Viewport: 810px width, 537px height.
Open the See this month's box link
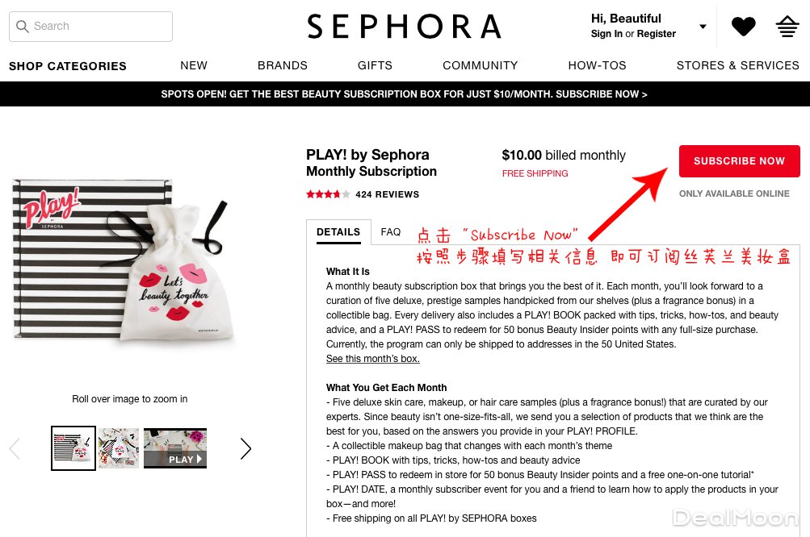pyautogui.click(x=372, y=359)
